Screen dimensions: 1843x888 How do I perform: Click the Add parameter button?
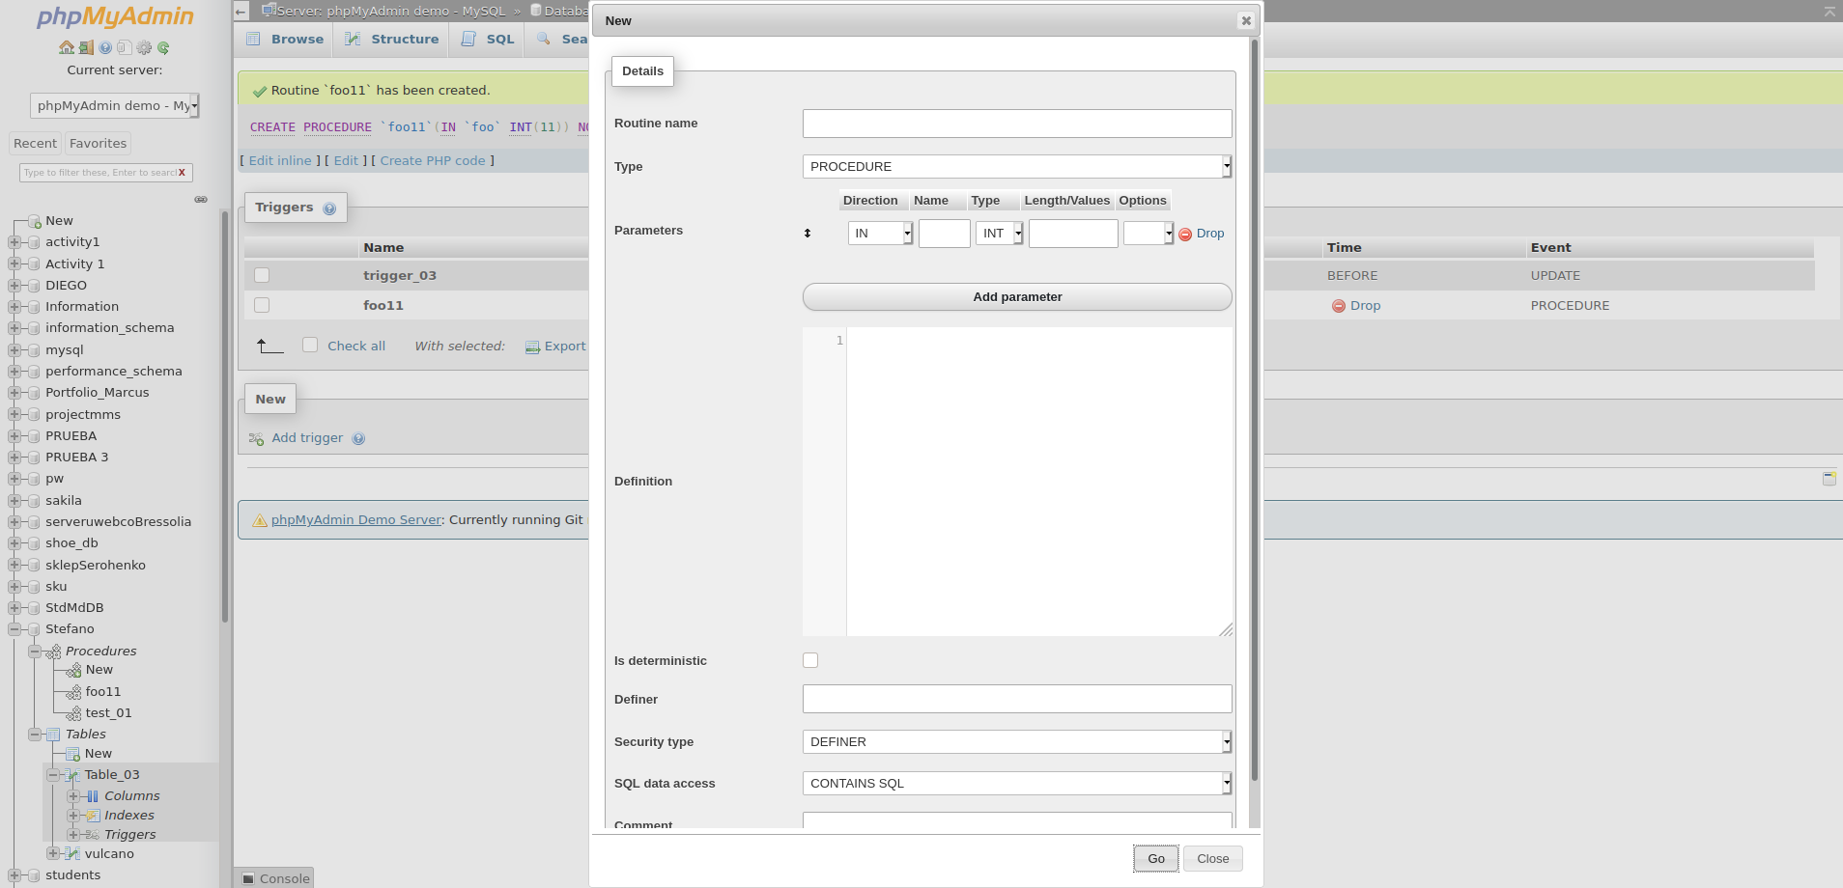point(1017,296)
